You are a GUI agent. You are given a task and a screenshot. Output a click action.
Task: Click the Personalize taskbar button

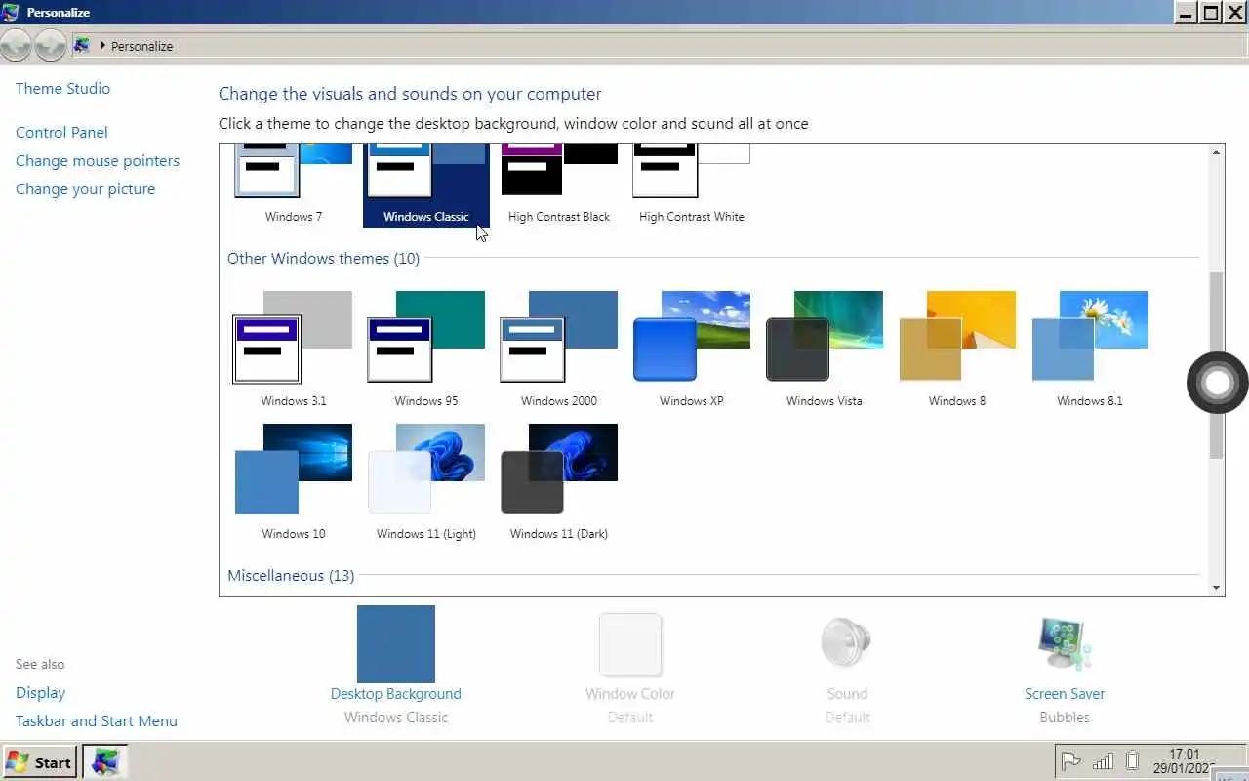pos(104,762)
